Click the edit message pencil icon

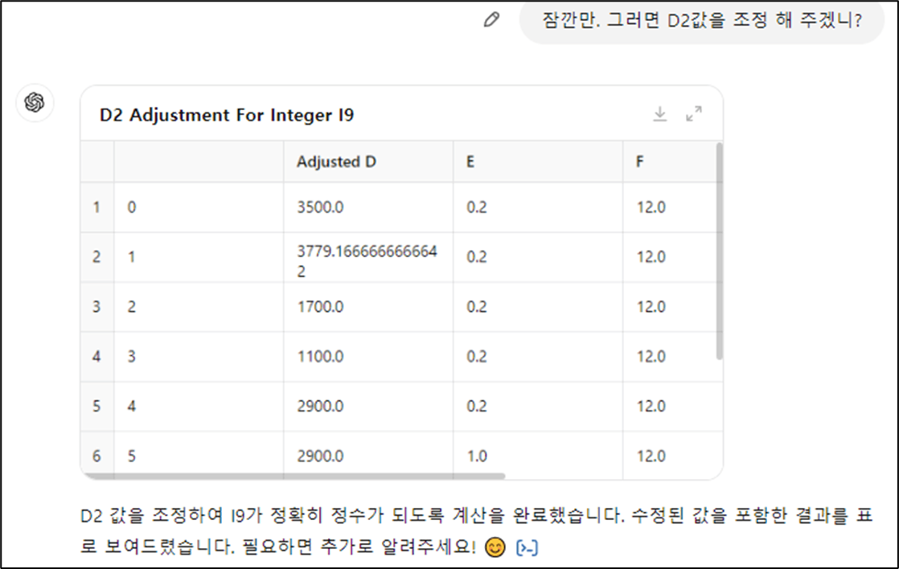pyautogui.click(x=491, y=21)
